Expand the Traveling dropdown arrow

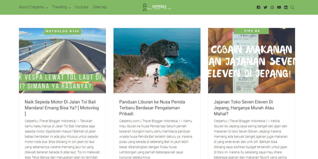coord(69,8)
